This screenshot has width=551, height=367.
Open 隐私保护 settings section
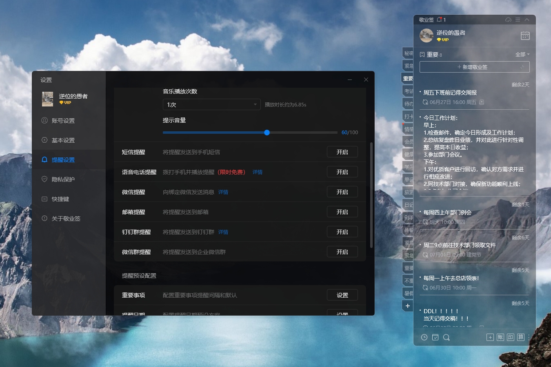pyautogui.click(x=63, y=179)
